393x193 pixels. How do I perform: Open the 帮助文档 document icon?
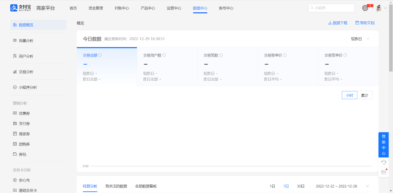357,23
